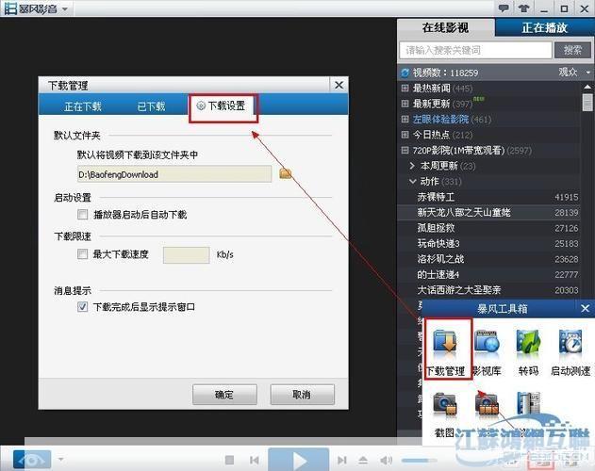Image resolution: width=595 pixels, height=471 pixels.
Task: Click the eject/open file button
Action: coord(363,460)
